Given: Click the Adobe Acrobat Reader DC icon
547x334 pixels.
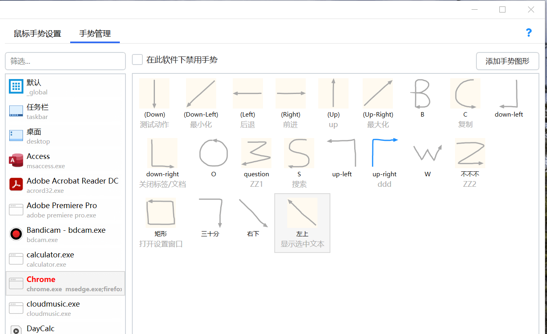Looking at the screenshot, I should [16, 185].
